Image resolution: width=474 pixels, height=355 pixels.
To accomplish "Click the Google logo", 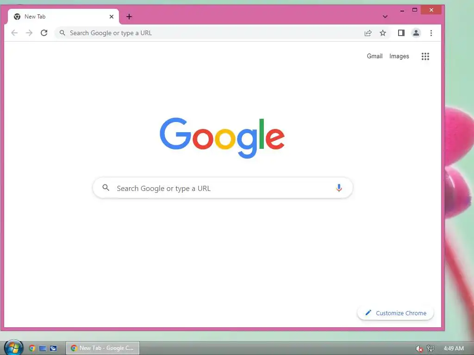I will [222, 138].
